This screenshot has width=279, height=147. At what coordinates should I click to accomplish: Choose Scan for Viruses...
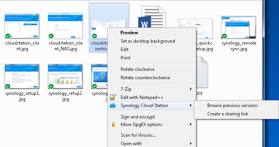[x=138, y=135]
